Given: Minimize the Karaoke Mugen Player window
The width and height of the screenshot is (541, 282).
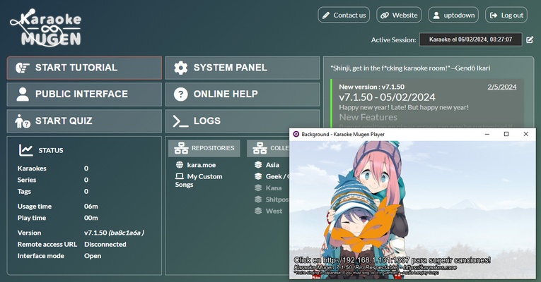Looking at the screenshot, I should coord(487,134).
